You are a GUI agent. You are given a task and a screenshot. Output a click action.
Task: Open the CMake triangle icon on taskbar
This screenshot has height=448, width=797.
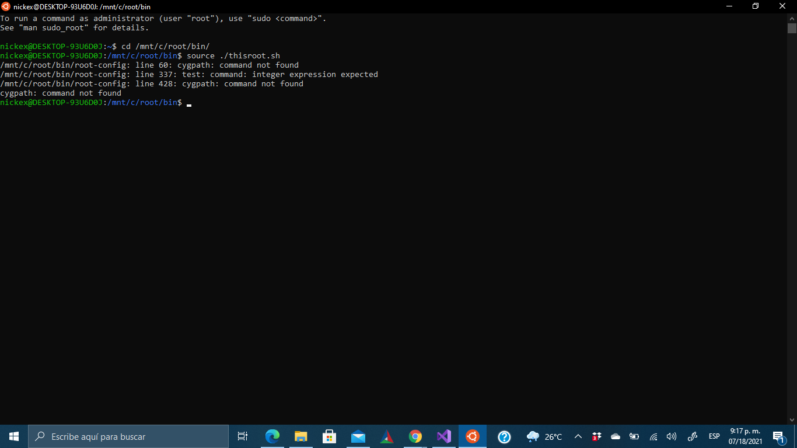(387, 436)
